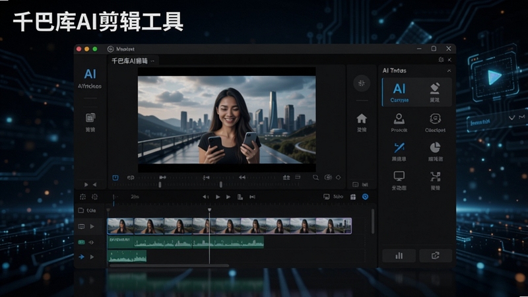Select the last video clip thumbnail in timeline
Screen dimensions: 528x297
(334, 226)
